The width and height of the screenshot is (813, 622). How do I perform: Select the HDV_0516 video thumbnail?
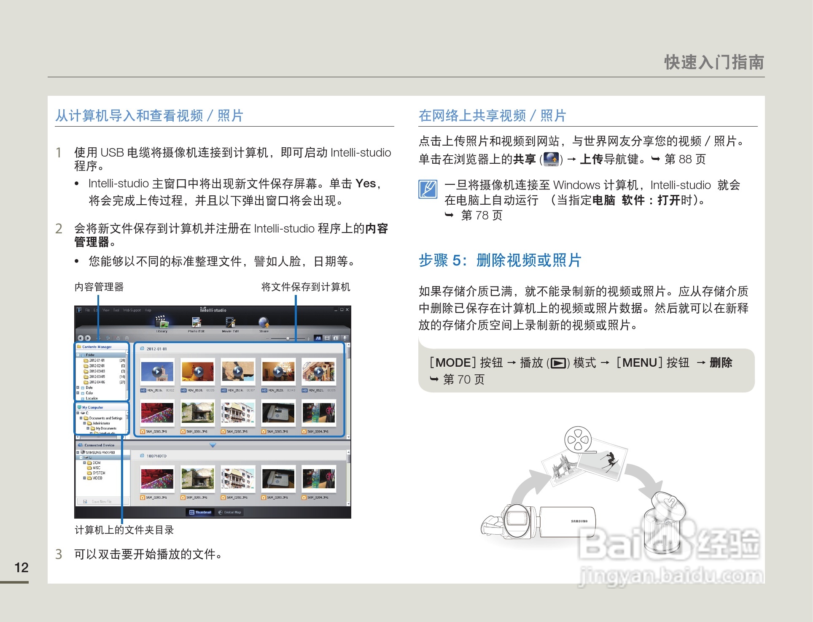coord(157,372)
